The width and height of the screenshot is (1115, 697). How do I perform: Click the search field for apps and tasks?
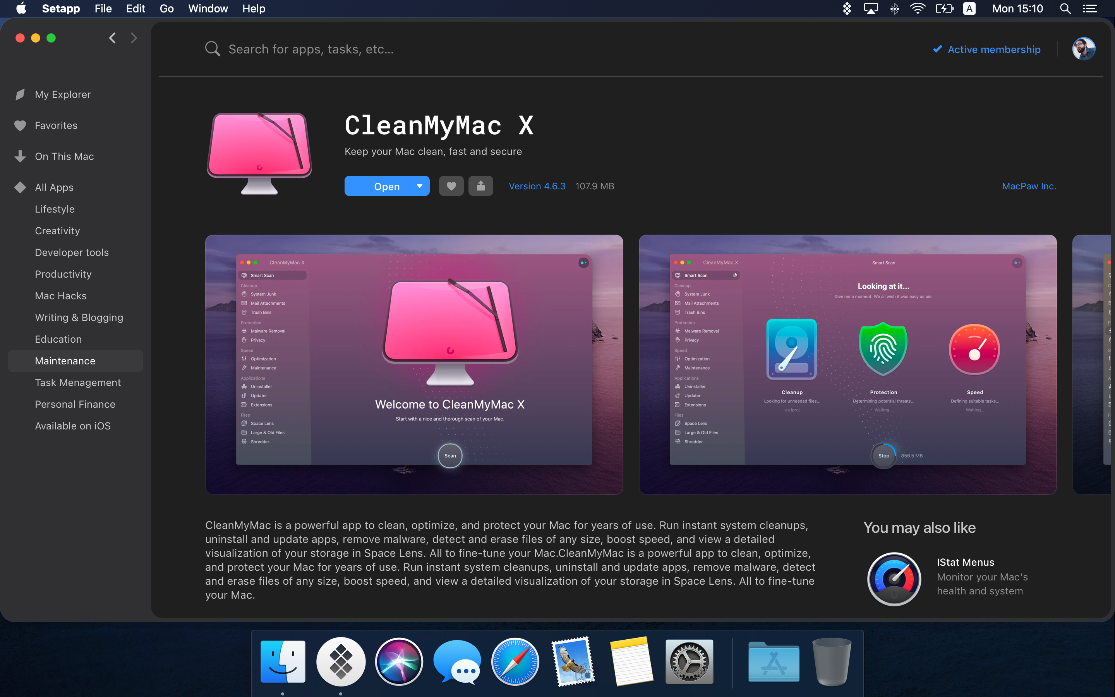(311, 49)
